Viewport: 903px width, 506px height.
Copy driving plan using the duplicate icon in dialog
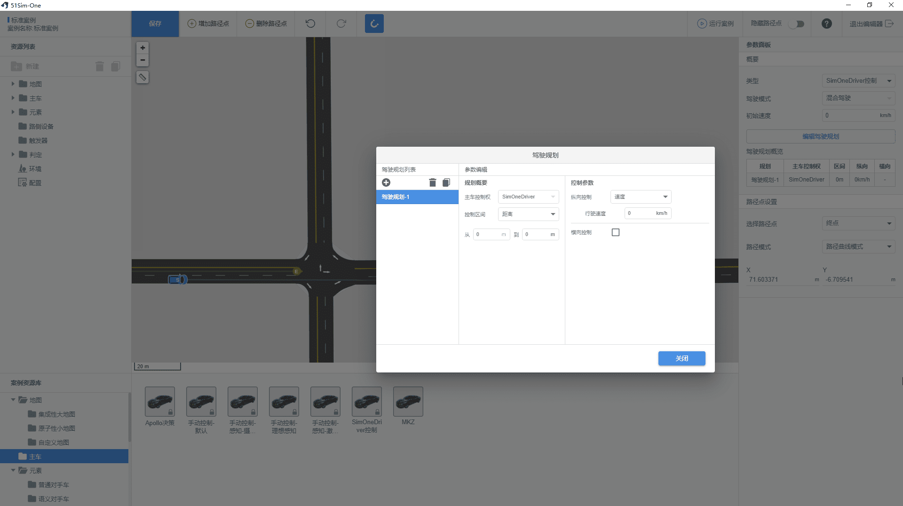click(x=446, y=182)
